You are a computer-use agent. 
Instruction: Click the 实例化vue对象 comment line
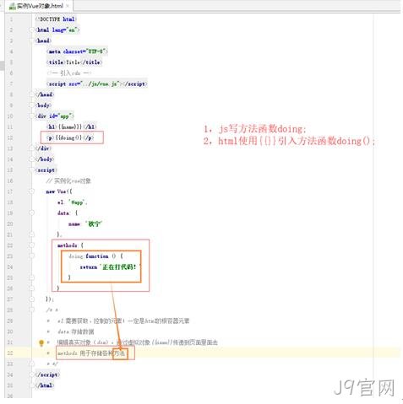coord(68,180)
